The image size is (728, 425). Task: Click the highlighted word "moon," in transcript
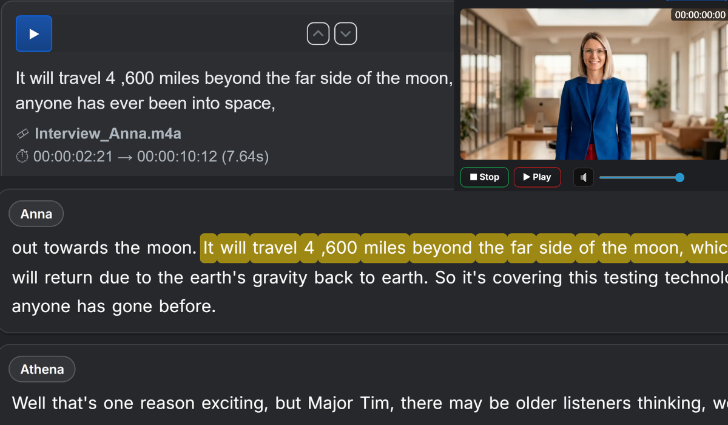click(x=661, y=248)
